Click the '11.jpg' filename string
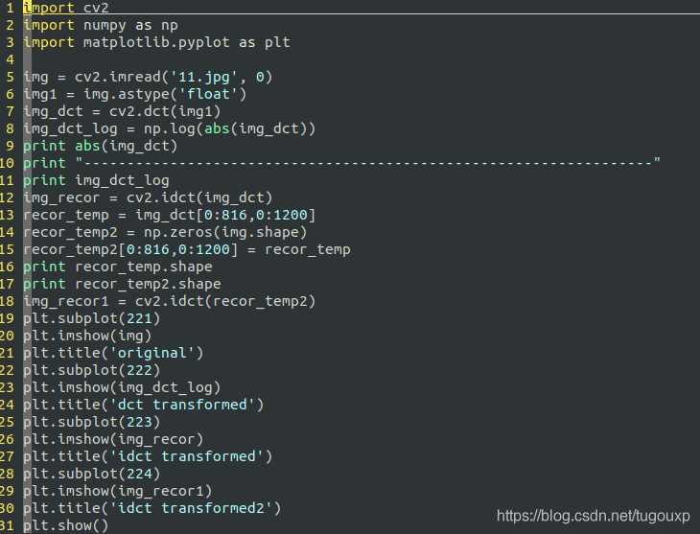 click(204, 78)
